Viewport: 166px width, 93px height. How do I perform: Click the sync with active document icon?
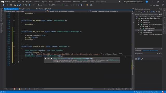point(151,12)
